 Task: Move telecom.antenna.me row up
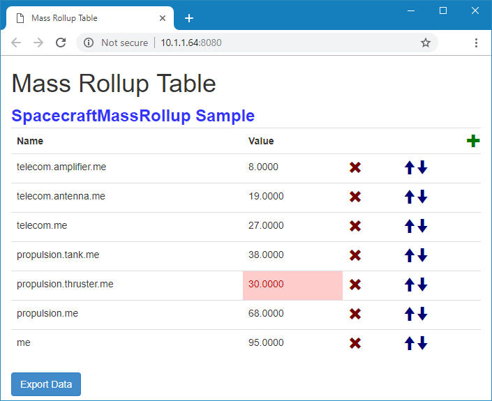[x=410, y=197]
